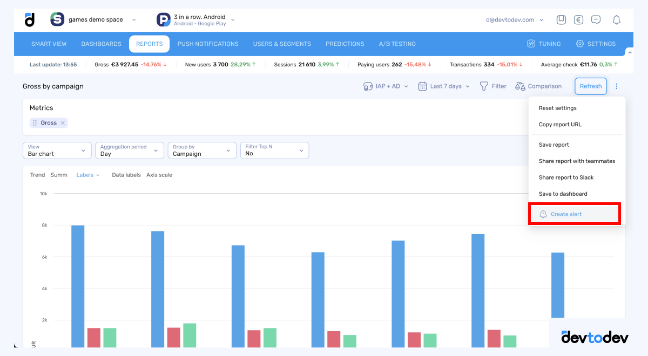Toggle the Summ chart option

click(59, 175)
